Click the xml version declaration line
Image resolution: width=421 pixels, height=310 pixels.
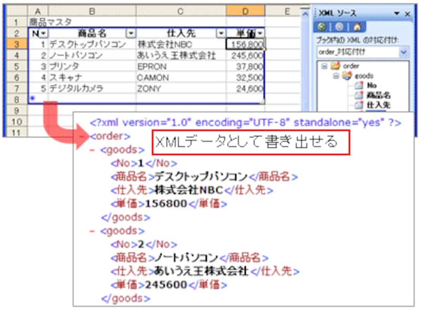pyautogui.click(x=245, y=122)
